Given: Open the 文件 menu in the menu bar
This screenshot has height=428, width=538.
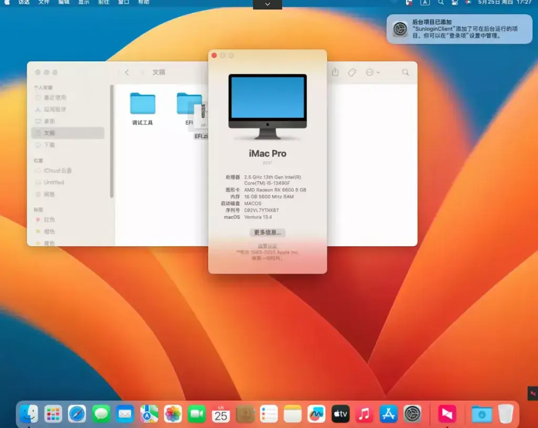Looking at the screenshot, I should coord(44,2).
